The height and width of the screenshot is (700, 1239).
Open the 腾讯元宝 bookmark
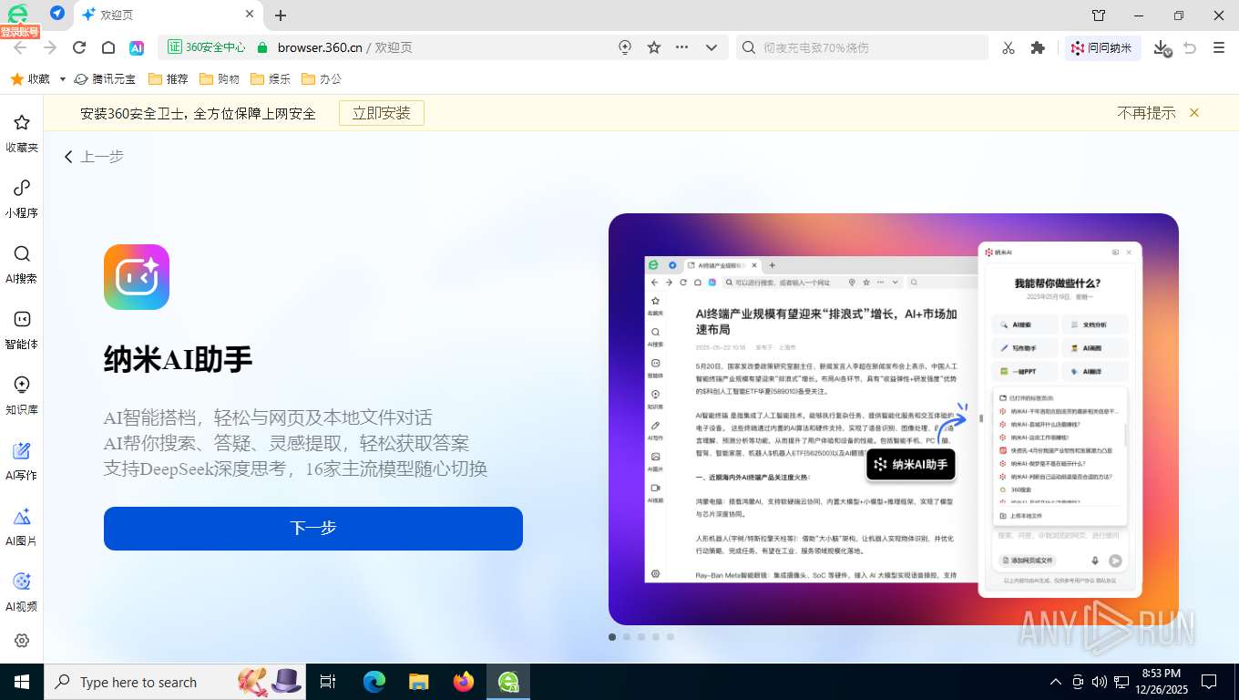pyautogui.click(x=105, y=79)
